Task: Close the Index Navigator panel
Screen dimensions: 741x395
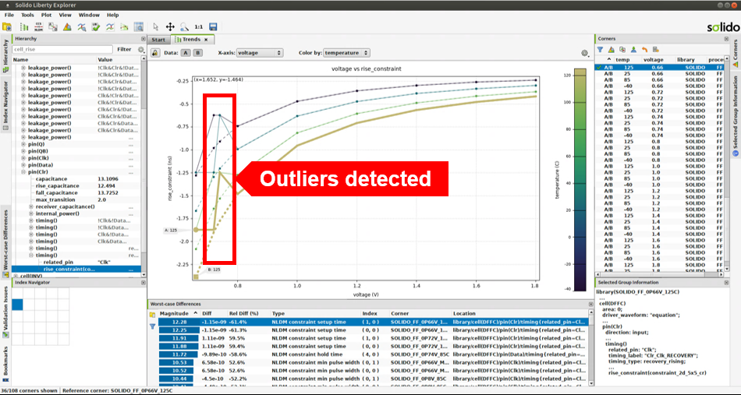Action: click(144, 282)
